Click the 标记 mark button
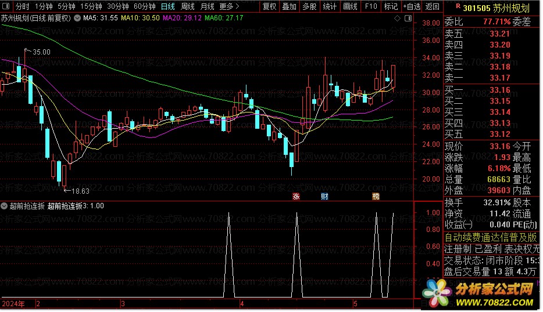Image resolution: width=543 pixels, height=312 pixels. tap(391, 6)
